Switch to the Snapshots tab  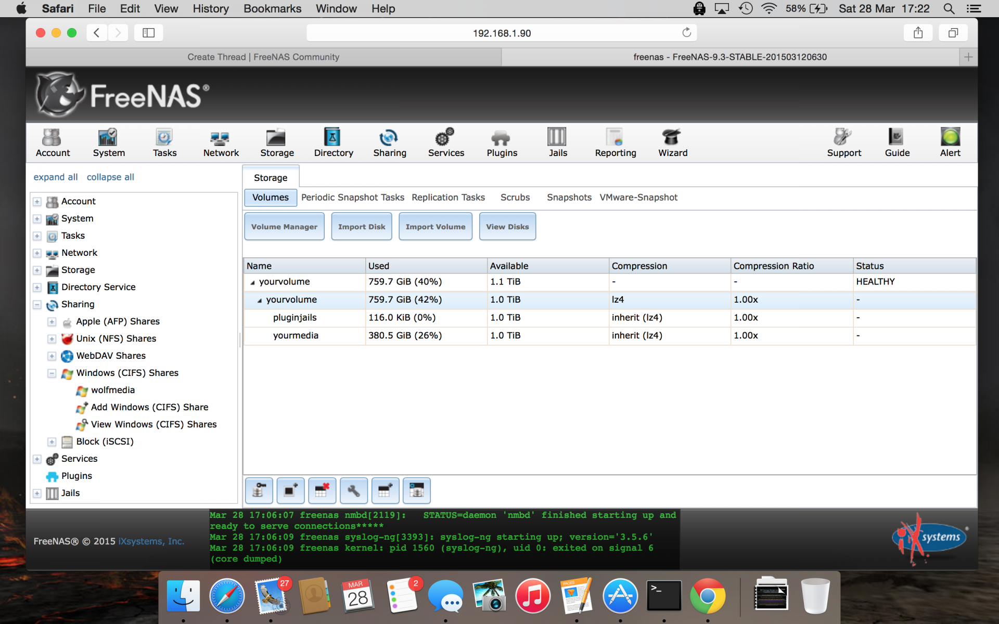click(x=569, y=198)
